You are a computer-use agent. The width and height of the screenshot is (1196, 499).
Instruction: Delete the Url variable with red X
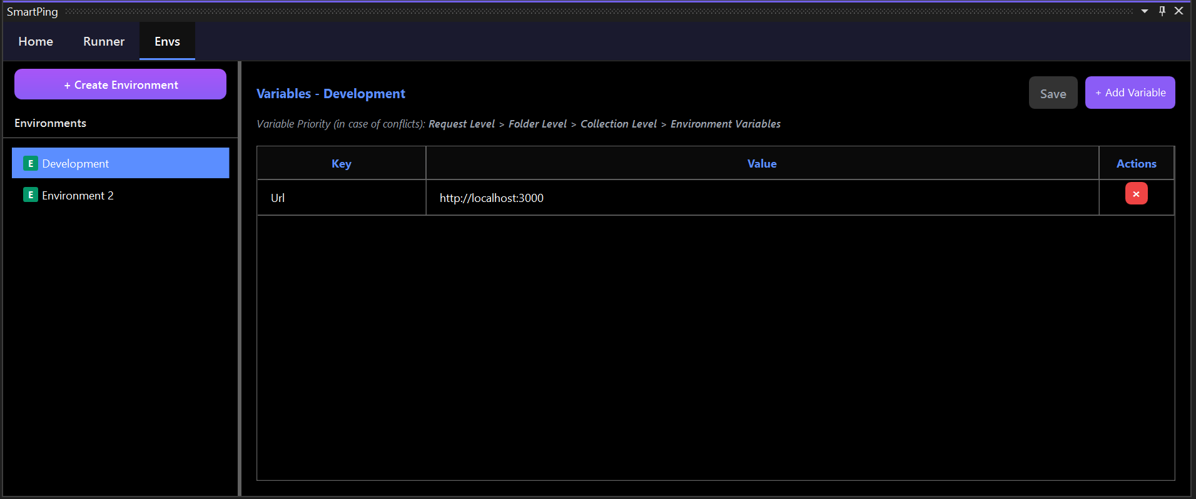[1136, 194]
